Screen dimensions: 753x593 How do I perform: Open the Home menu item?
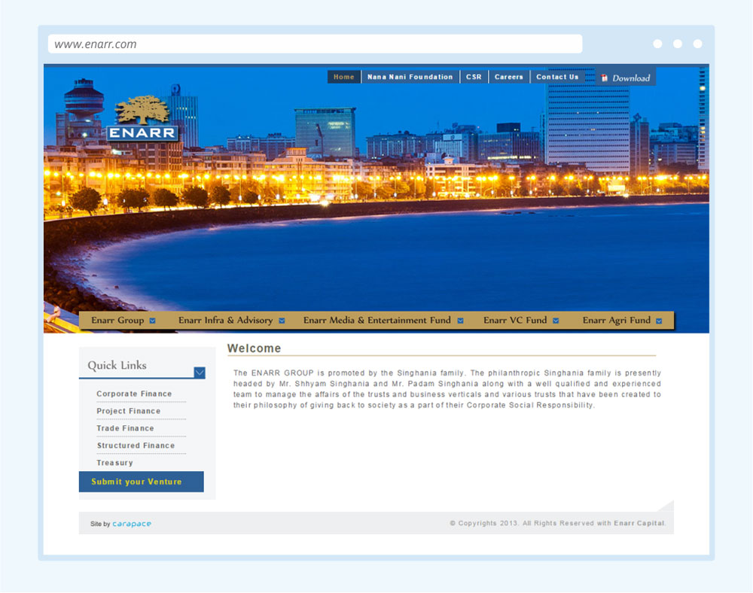[344, 77]
